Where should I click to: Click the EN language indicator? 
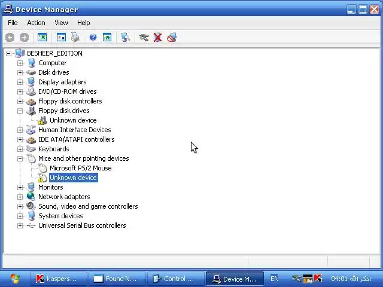274,279
